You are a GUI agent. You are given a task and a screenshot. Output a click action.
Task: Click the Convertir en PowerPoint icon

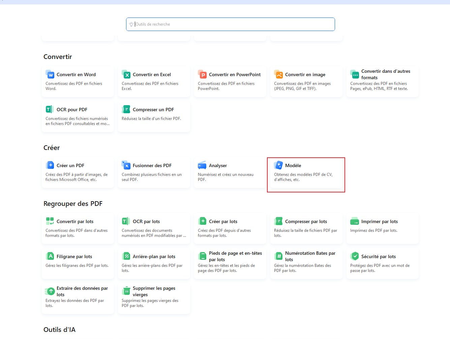202,74
